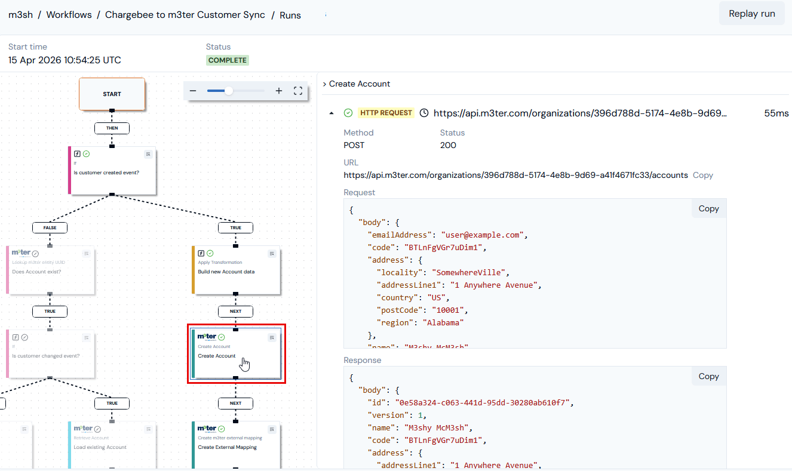Click the m3ter logo on Create External Mapping node
792x471 pixels.
[x=207, y=429]
